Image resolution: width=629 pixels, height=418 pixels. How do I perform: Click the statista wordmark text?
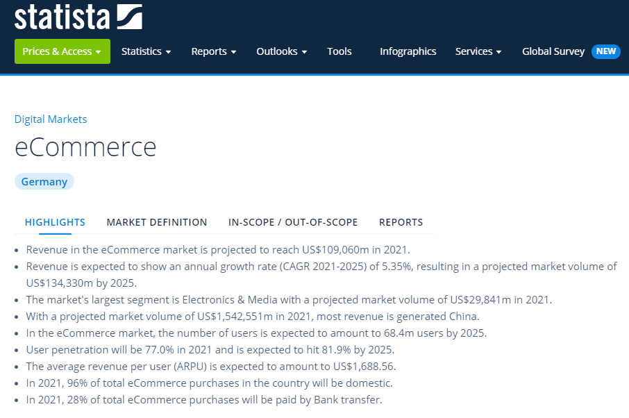click(62, 17)
